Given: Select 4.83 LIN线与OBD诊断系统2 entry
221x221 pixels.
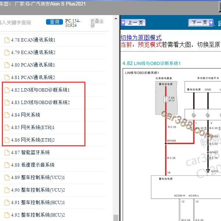Looking at the screenshot, I should 41,103.
